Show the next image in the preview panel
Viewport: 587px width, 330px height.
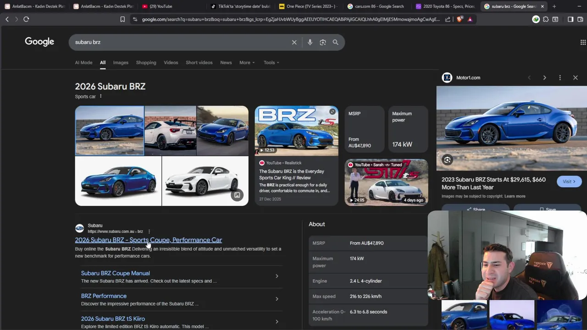click(544, 78)
